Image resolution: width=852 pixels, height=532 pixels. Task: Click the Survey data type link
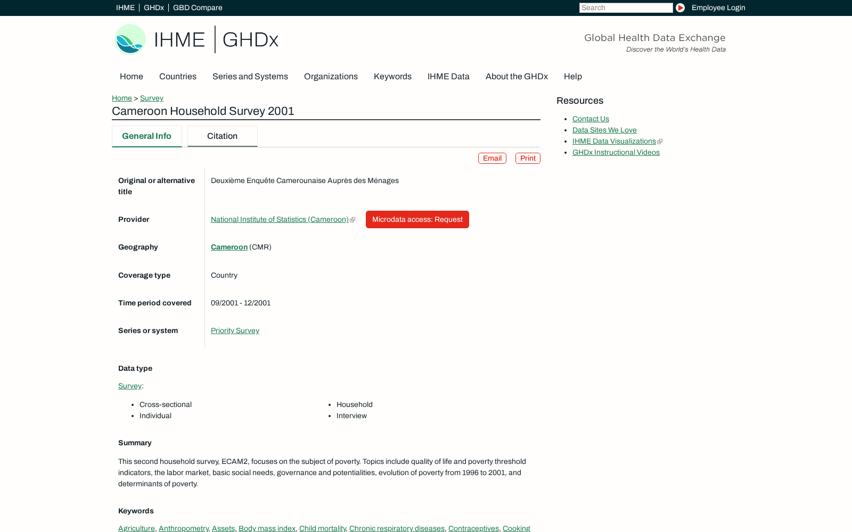[130, 386]
